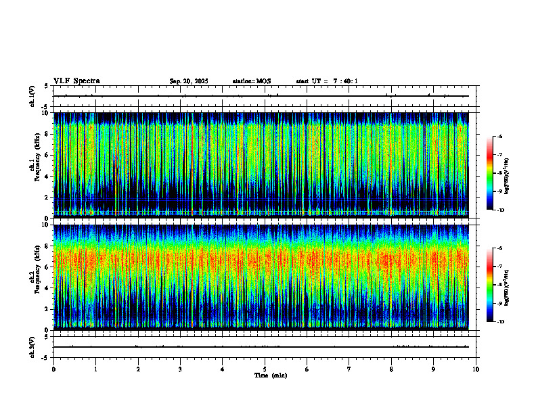Click the ch.1 spectrogram color scale bar
Screen dimensions: 536x414
pyautogui.click(x=490, y=173)
